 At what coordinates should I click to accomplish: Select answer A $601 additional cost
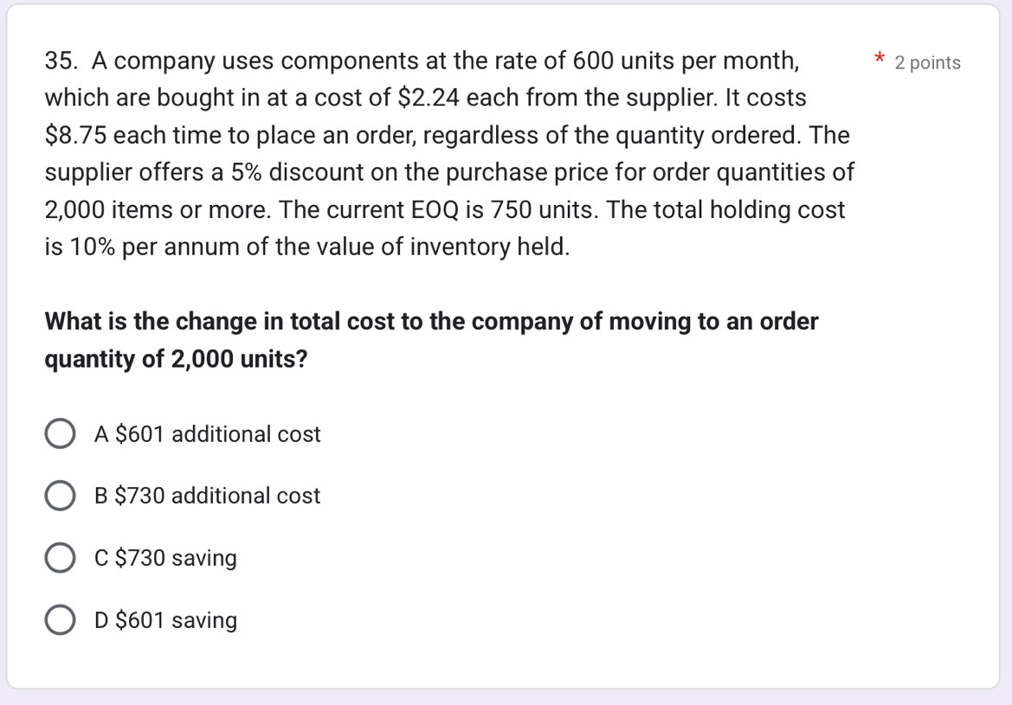point(208,433)
